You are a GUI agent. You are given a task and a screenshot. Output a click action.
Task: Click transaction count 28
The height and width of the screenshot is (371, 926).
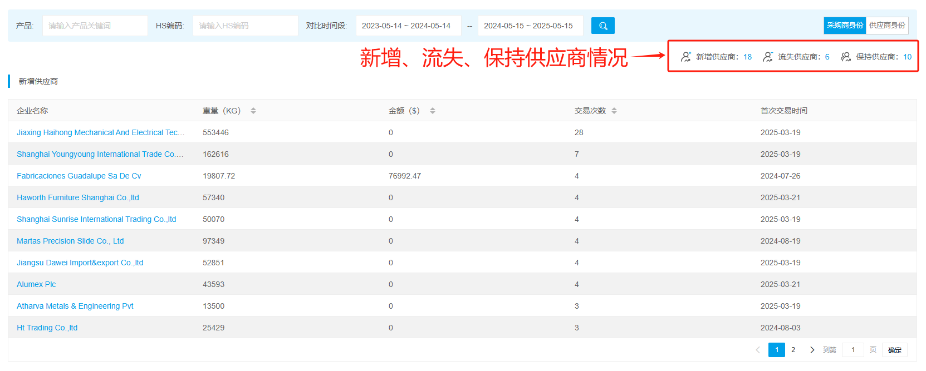[579, 132]
